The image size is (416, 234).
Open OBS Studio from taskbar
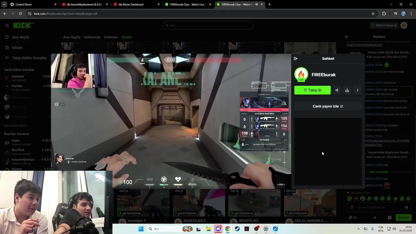tap(256, 229)
